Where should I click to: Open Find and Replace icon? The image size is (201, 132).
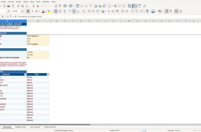(56, 6)
